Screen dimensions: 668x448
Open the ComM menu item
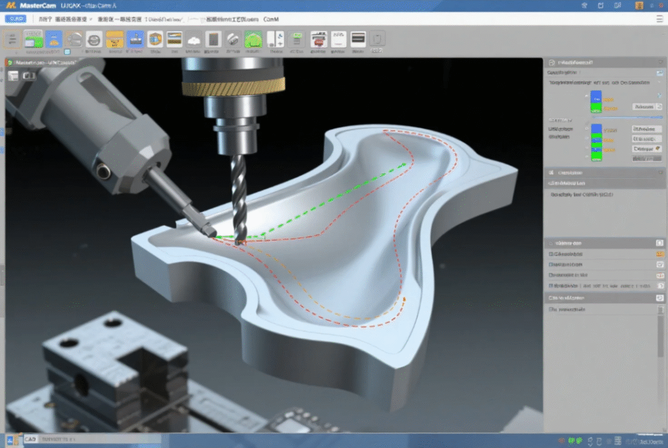click(271, 19)
